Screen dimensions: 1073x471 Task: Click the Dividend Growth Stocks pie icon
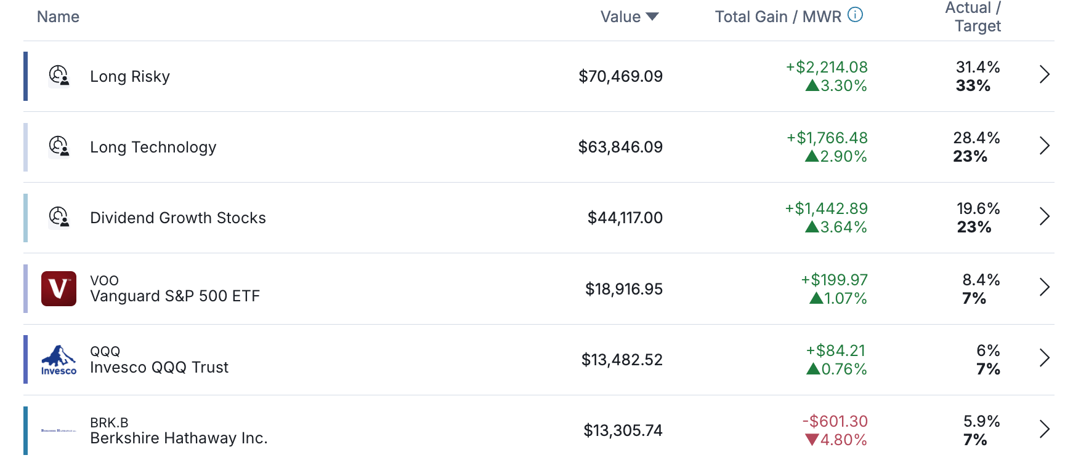(59, 218)
